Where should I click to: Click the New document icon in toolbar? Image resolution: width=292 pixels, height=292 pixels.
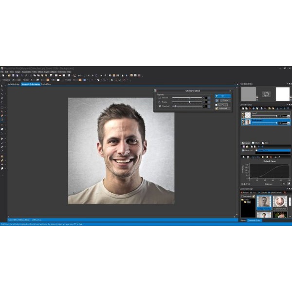click(3, 75)
